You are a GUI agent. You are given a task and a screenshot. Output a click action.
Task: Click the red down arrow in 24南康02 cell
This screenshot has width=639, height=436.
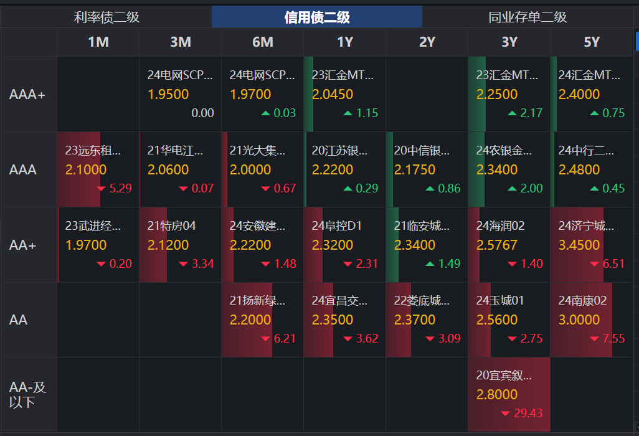click(x=595, y=339)
